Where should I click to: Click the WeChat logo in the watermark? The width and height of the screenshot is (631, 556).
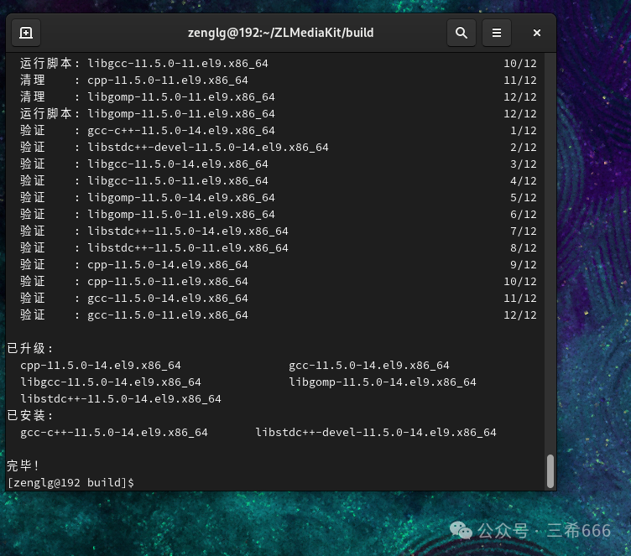point(461,530)
